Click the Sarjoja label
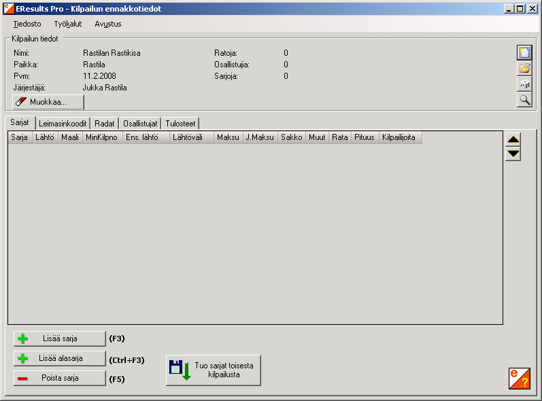Screen dimensions: 542x401 [226, 76]
